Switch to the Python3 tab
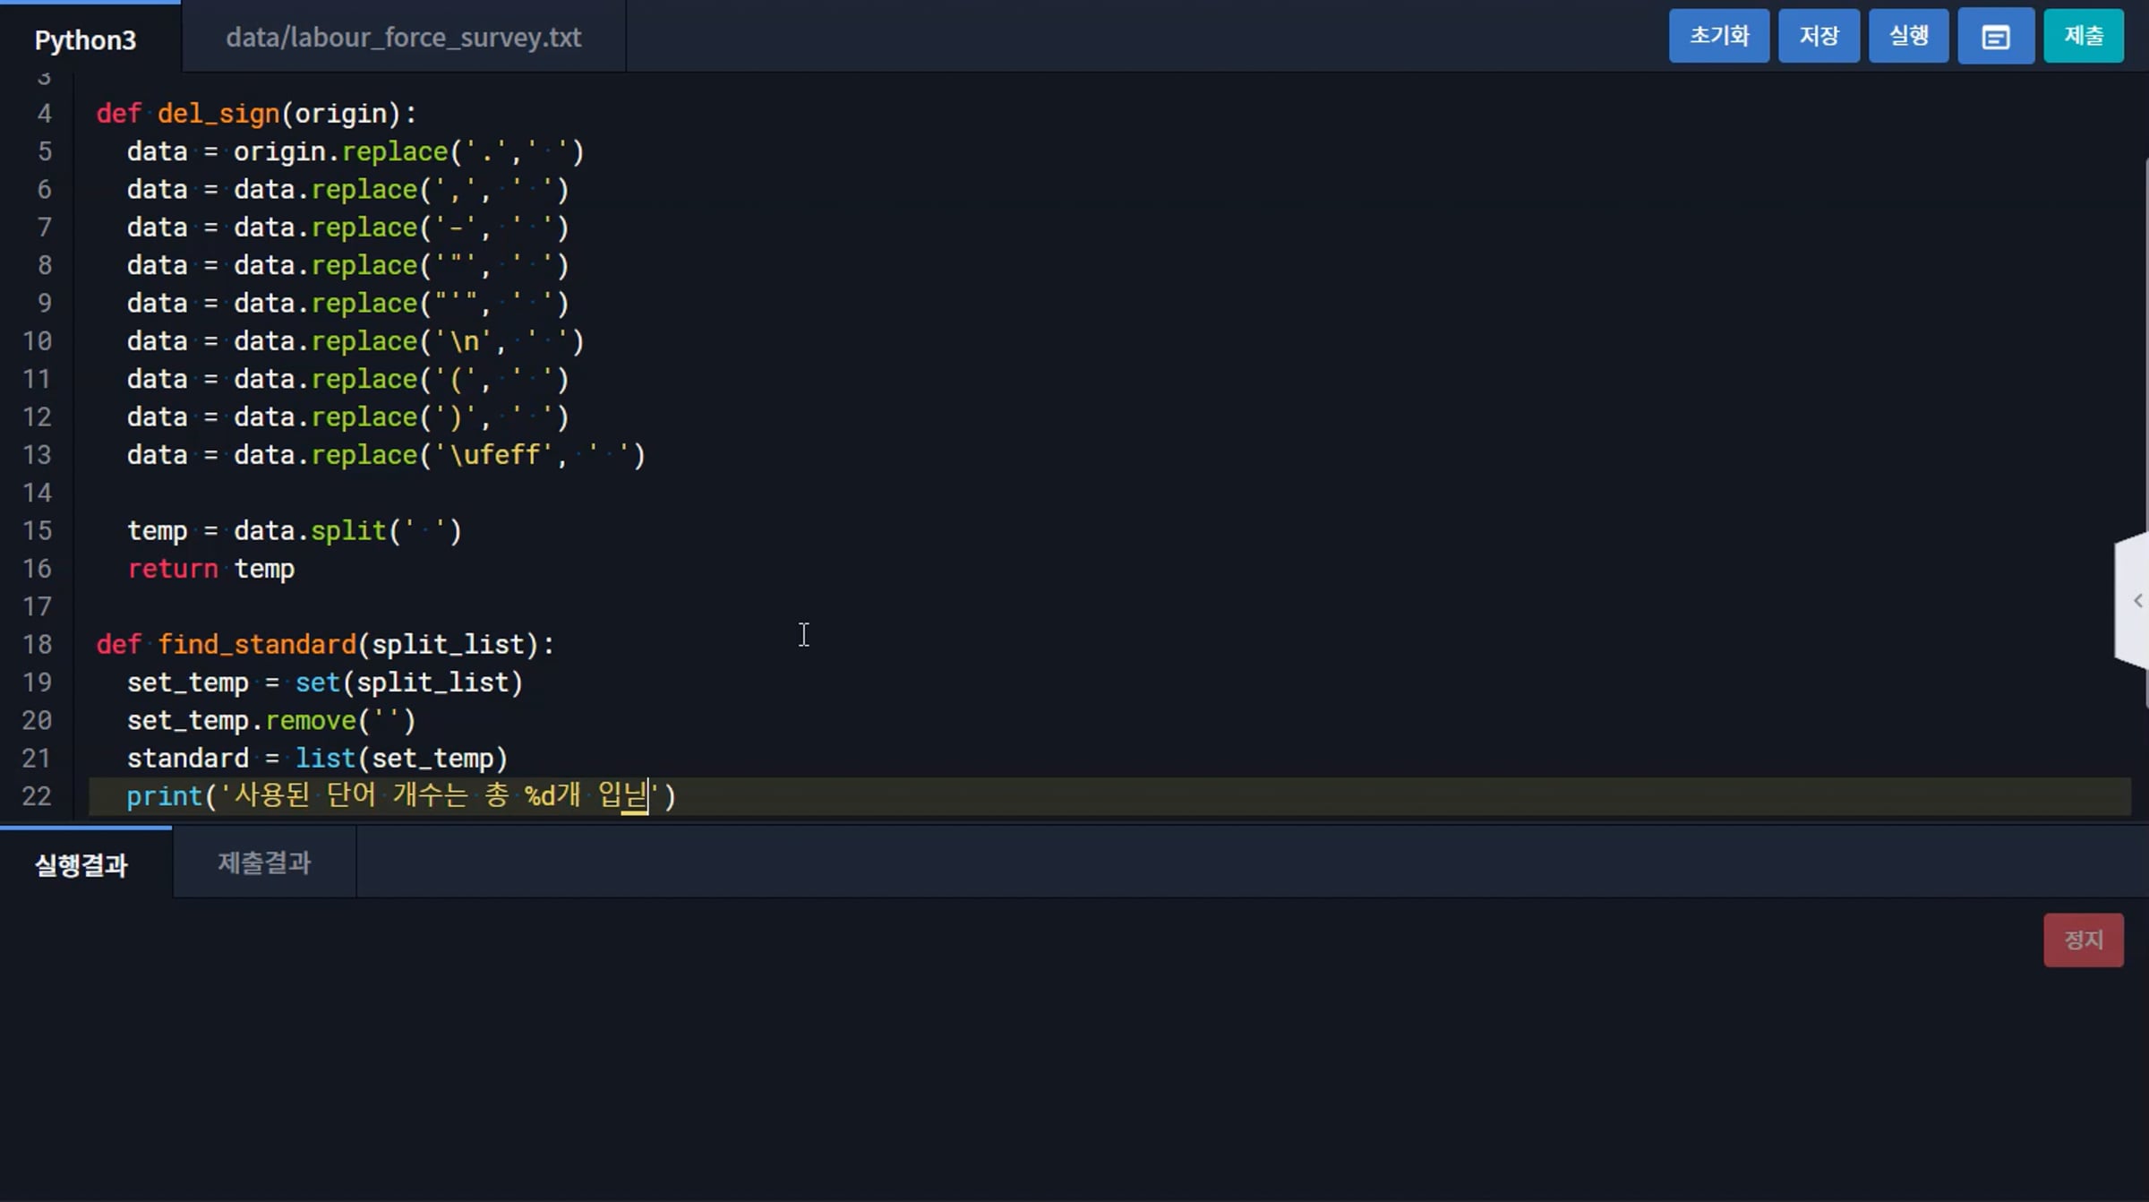The width and height of the screenshot is (2149, 1202). 86,39
